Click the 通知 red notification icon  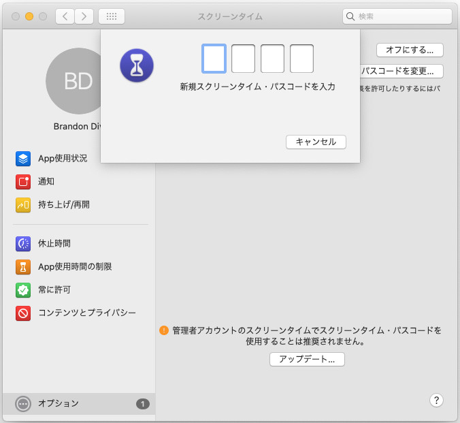tap(23, 182)
